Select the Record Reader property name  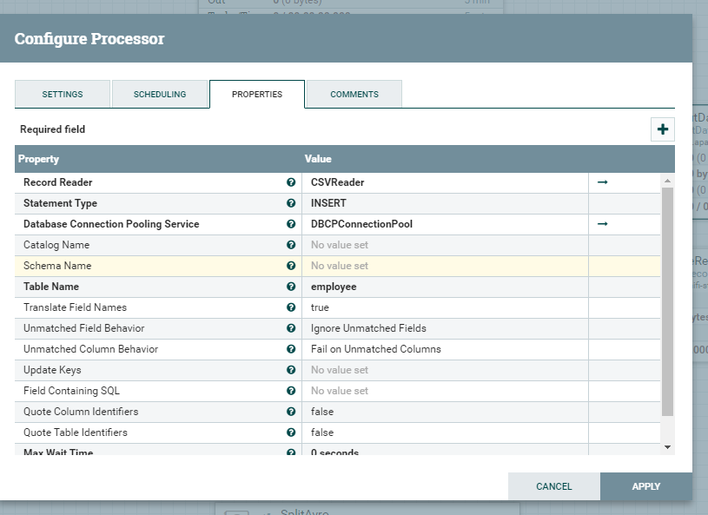(58, 182)
